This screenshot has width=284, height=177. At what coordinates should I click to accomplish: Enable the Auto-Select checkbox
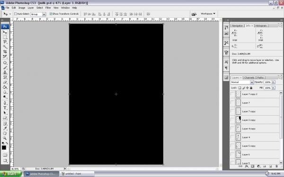pos(16,14)
